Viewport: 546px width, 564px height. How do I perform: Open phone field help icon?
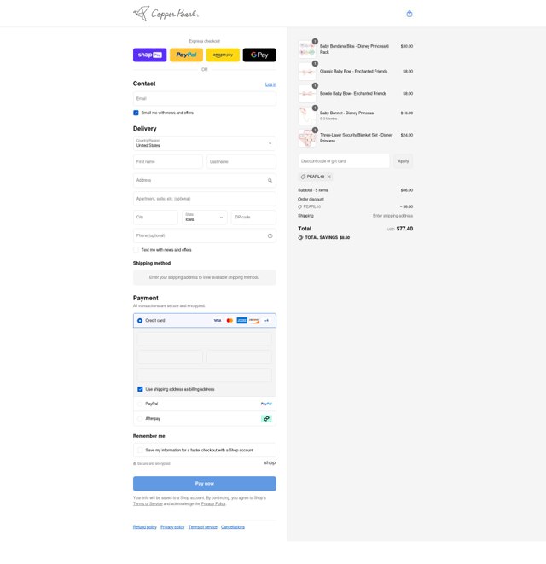point(270,236)
